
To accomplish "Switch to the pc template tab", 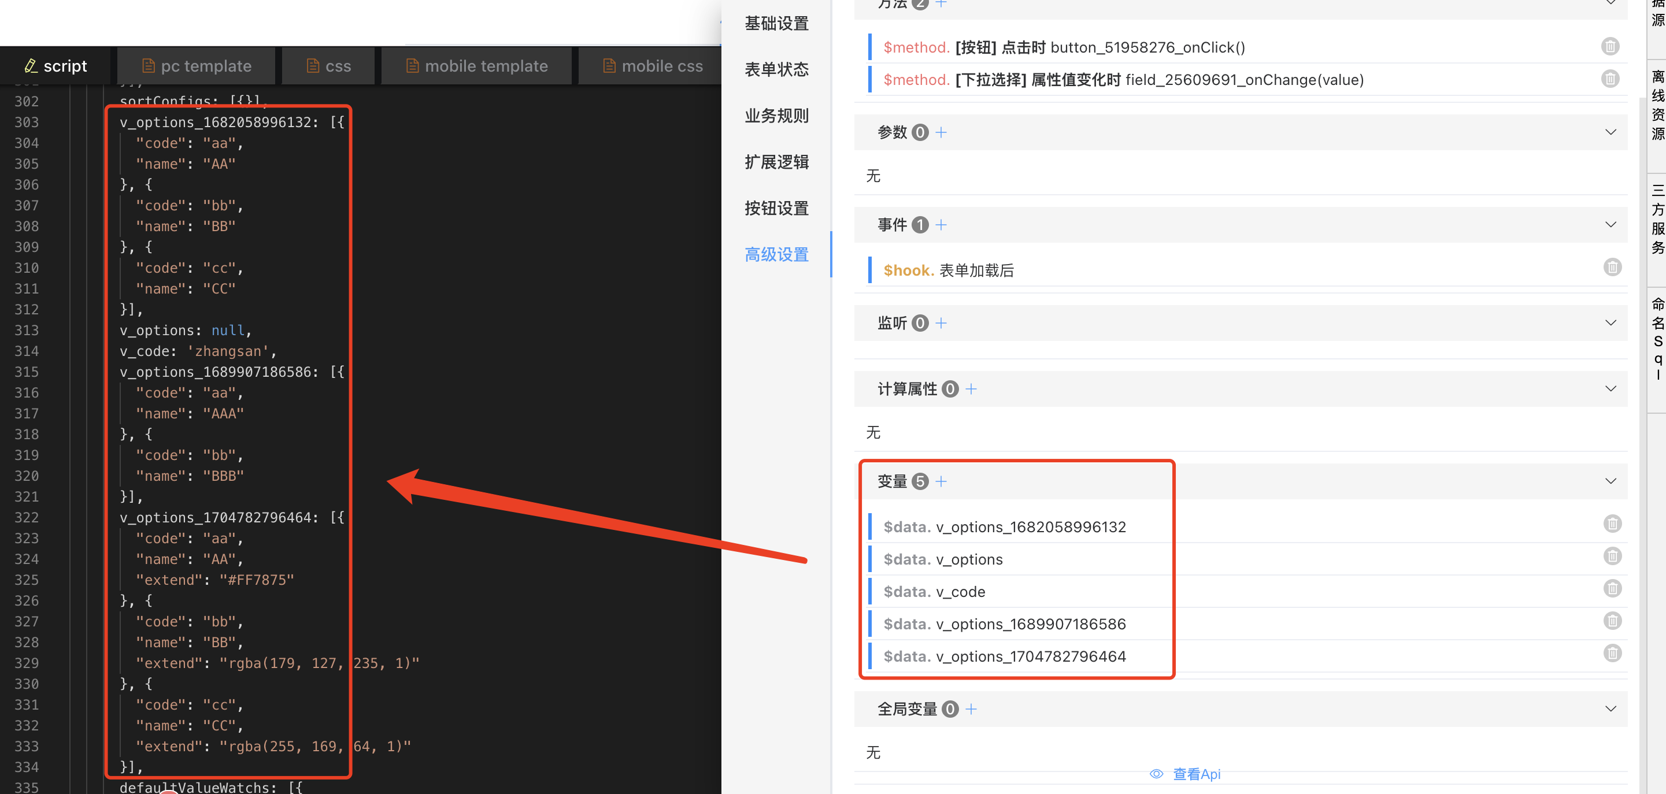I will pos(197,66).
